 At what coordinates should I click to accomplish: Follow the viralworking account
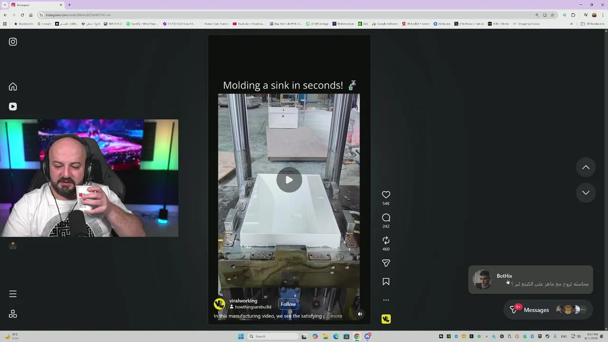pyautogui.click(x=288, y=304)
